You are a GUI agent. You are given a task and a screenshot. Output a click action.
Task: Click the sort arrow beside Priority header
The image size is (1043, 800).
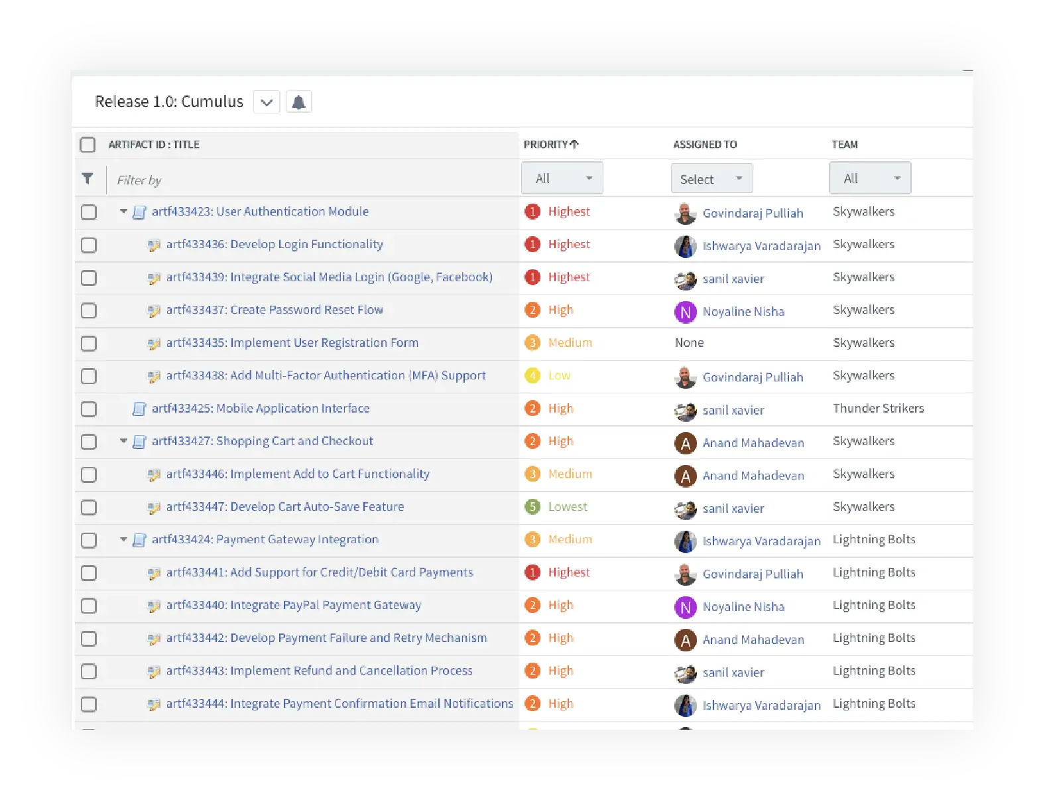click(574, 144)
